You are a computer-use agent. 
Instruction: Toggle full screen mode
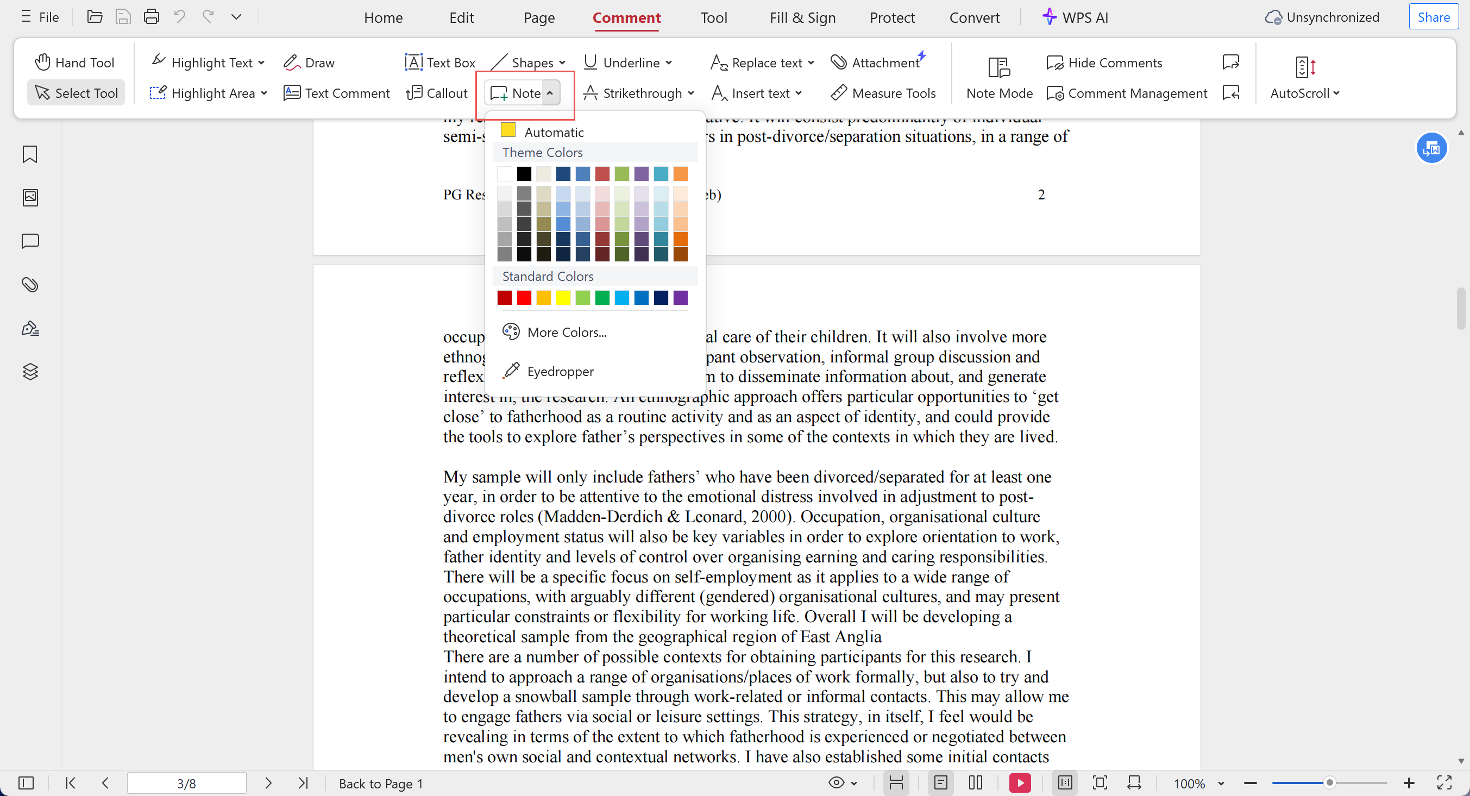point(1444,783)
